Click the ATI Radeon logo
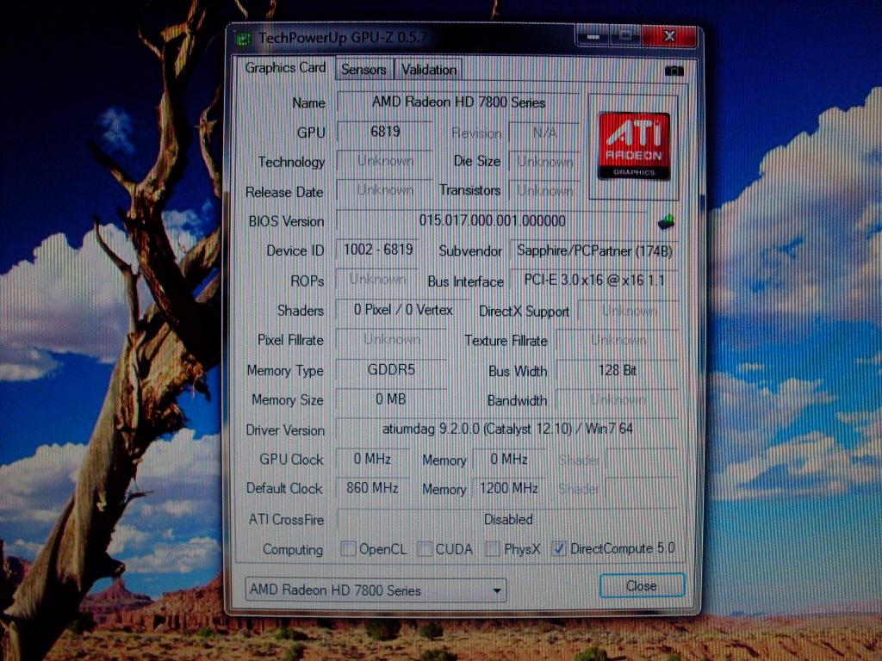Screen dimensions: 882x661 pyautogui.click(x=634, y=146)
